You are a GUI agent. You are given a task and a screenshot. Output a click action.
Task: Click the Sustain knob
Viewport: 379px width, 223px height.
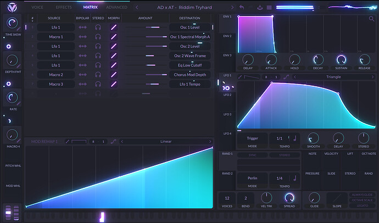pos(341,60)
